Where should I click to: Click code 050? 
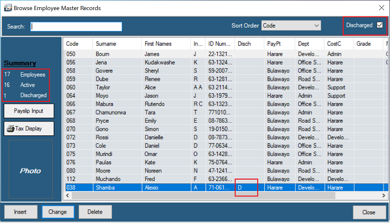tap(71, 54)
